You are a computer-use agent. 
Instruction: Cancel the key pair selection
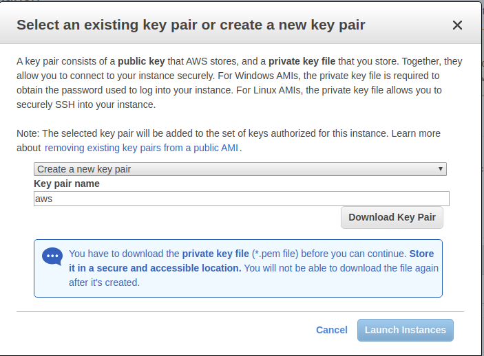click(331, 330)
